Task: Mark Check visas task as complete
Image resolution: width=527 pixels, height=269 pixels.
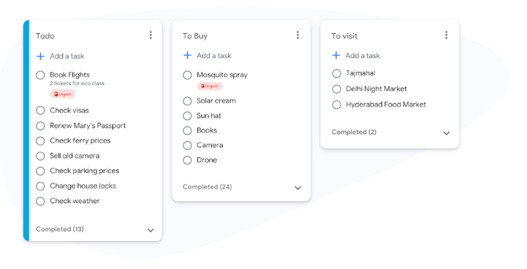Action: point(41,110)
